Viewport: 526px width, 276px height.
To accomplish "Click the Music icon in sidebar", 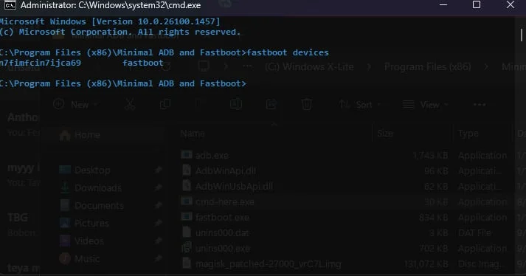I will click(65, 258).
